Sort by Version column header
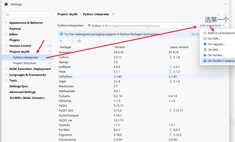The image size is (235, 142). [x=120, y=47]
